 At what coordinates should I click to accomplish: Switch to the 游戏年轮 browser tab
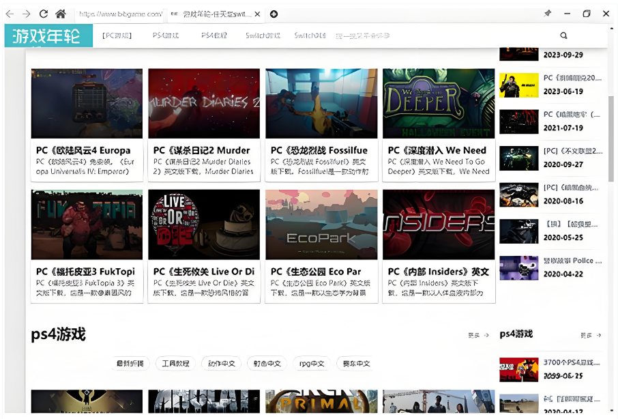(x=211, y=14)
